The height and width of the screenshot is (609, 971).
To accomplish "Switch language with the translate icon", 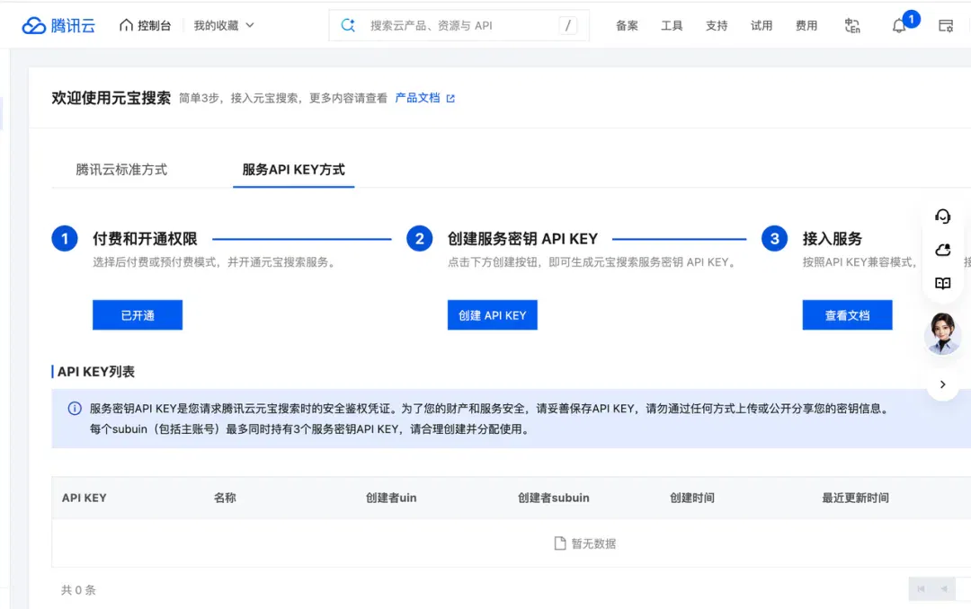I will [x=852, y=25].
